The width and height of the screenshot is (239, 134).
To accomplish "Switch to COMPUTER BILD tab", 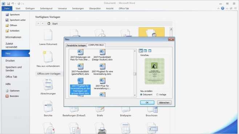I will (x=96, y=45).
